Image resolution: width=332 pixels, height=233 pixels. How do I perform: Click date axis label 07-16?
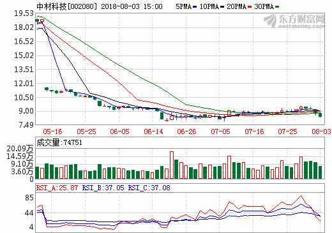254,132
